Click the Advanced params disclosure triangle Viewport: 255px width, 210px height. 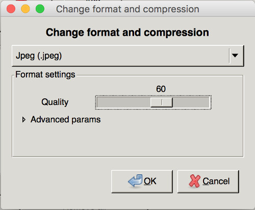click(23, 120)
